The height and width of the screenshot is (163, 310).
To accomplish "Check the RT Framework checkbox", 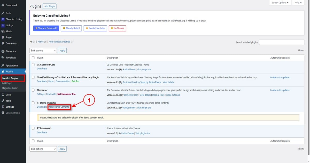I will (33, 128).
